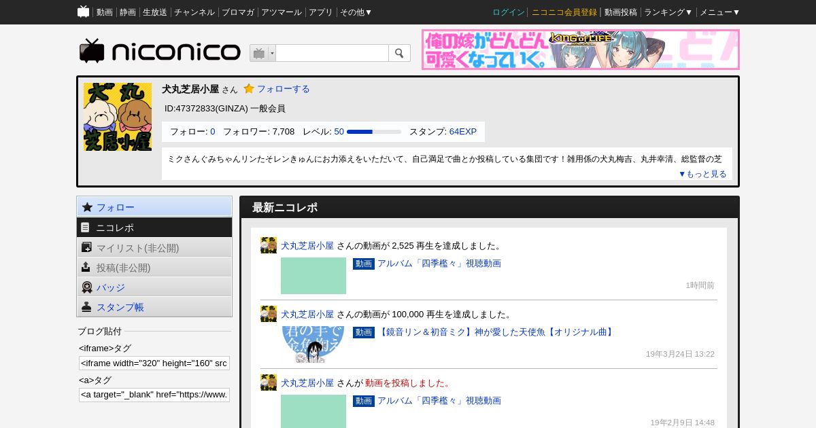Open the 動画 top menu item

pyautogui.click(x=105, y=12)
